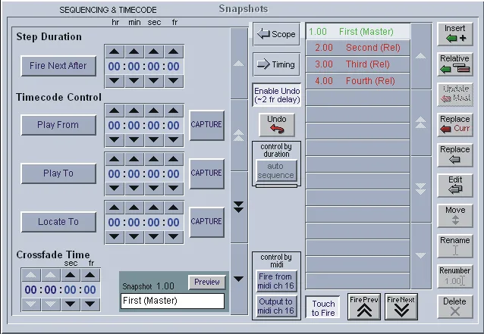The height and width of the screenshot is (334, 484).
Task: Open the Timing panel arrow button
Action: [276, 64]
